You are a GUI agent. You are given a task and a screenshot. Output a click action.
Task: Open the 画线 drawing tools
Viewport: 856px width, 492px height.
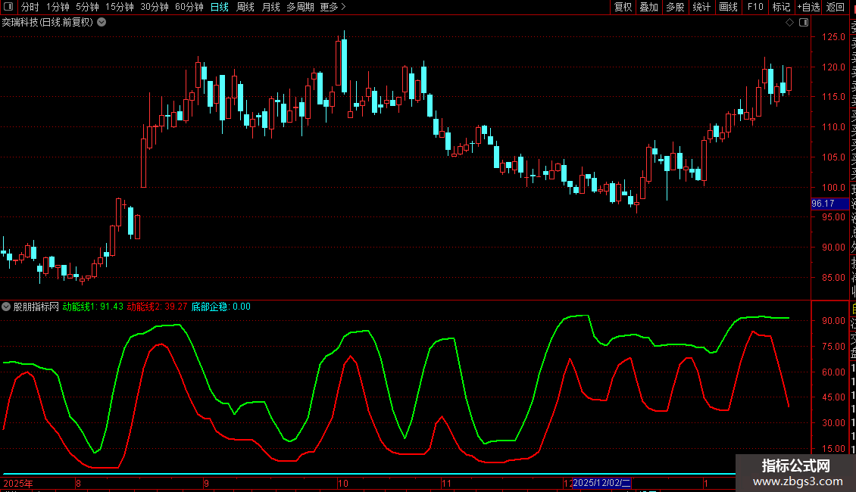[728, 7]
